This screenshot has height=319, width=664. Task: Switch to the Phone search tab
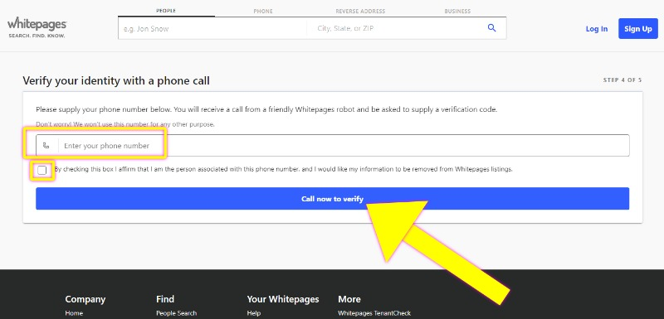[263, 12]
